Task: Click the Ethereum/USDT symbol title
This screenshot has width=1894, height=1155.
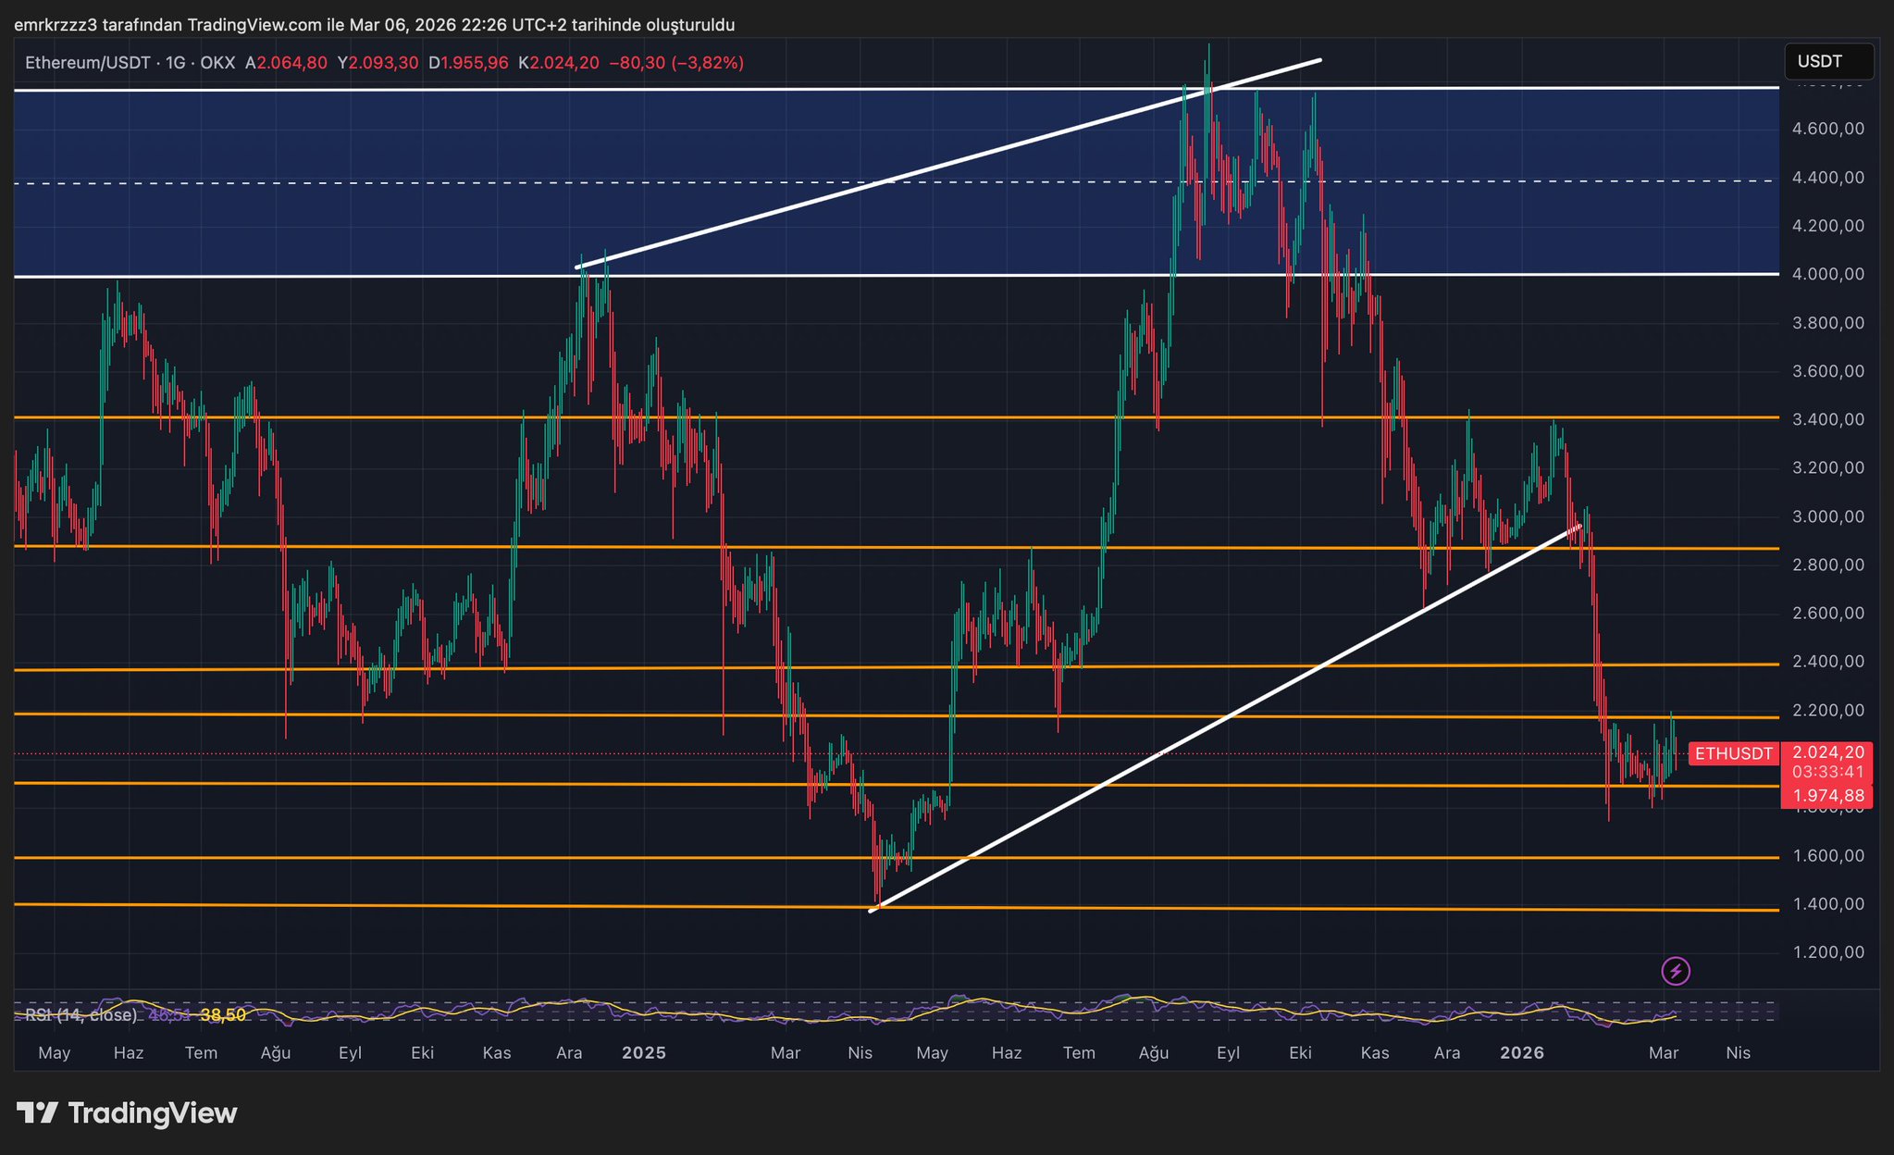Action: (x=87, y=63)
